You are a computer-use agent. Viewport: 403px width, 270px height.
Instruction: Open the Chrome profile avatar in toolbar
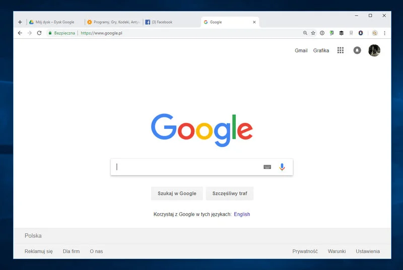point(375,33)
